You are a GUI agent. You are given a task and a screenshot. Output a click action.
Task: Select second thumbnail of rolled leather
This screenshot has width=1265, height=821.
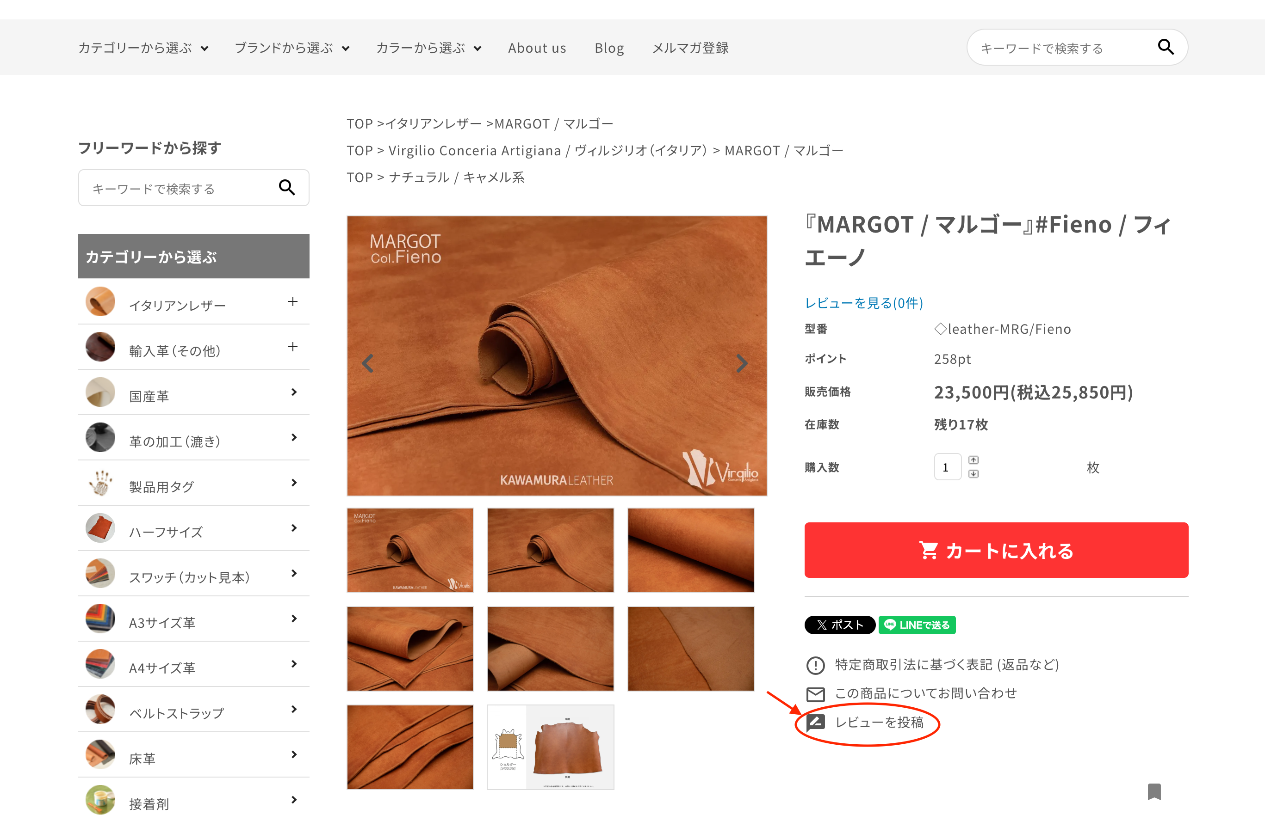550,550
